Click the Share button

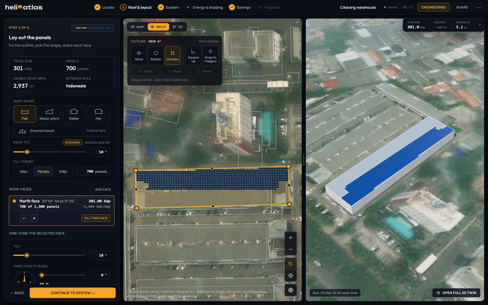click(462, 7)
